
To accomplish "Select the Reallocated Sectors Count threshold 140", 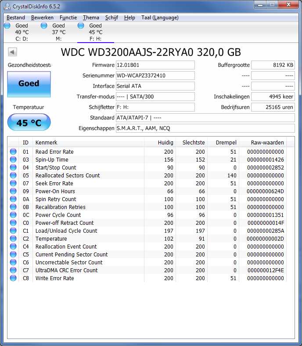I will click(x=232, y=176).
